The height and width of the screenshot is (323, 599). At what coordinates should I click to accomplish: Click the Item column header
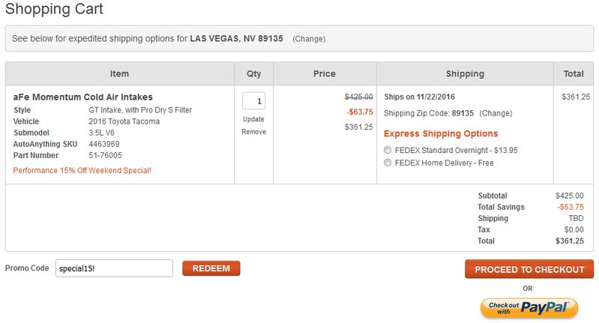click(x=119, y=73)
